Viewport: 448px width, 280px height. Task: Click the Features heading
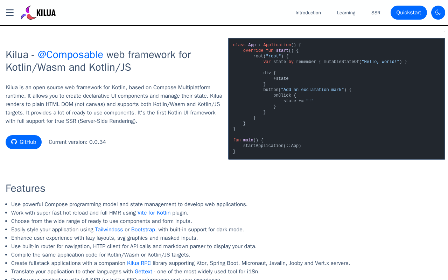tap(26, 188)
